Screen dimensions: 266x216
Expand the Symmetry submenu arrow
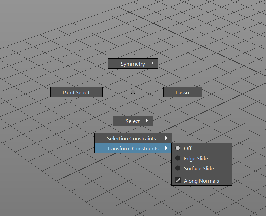coord(152,63)
